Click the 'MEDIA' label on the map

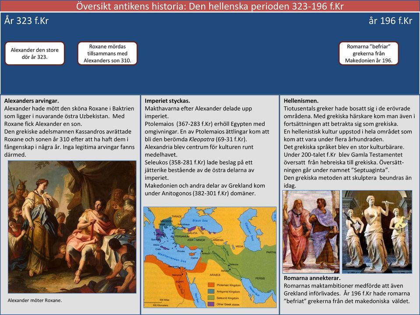[239, 246]
